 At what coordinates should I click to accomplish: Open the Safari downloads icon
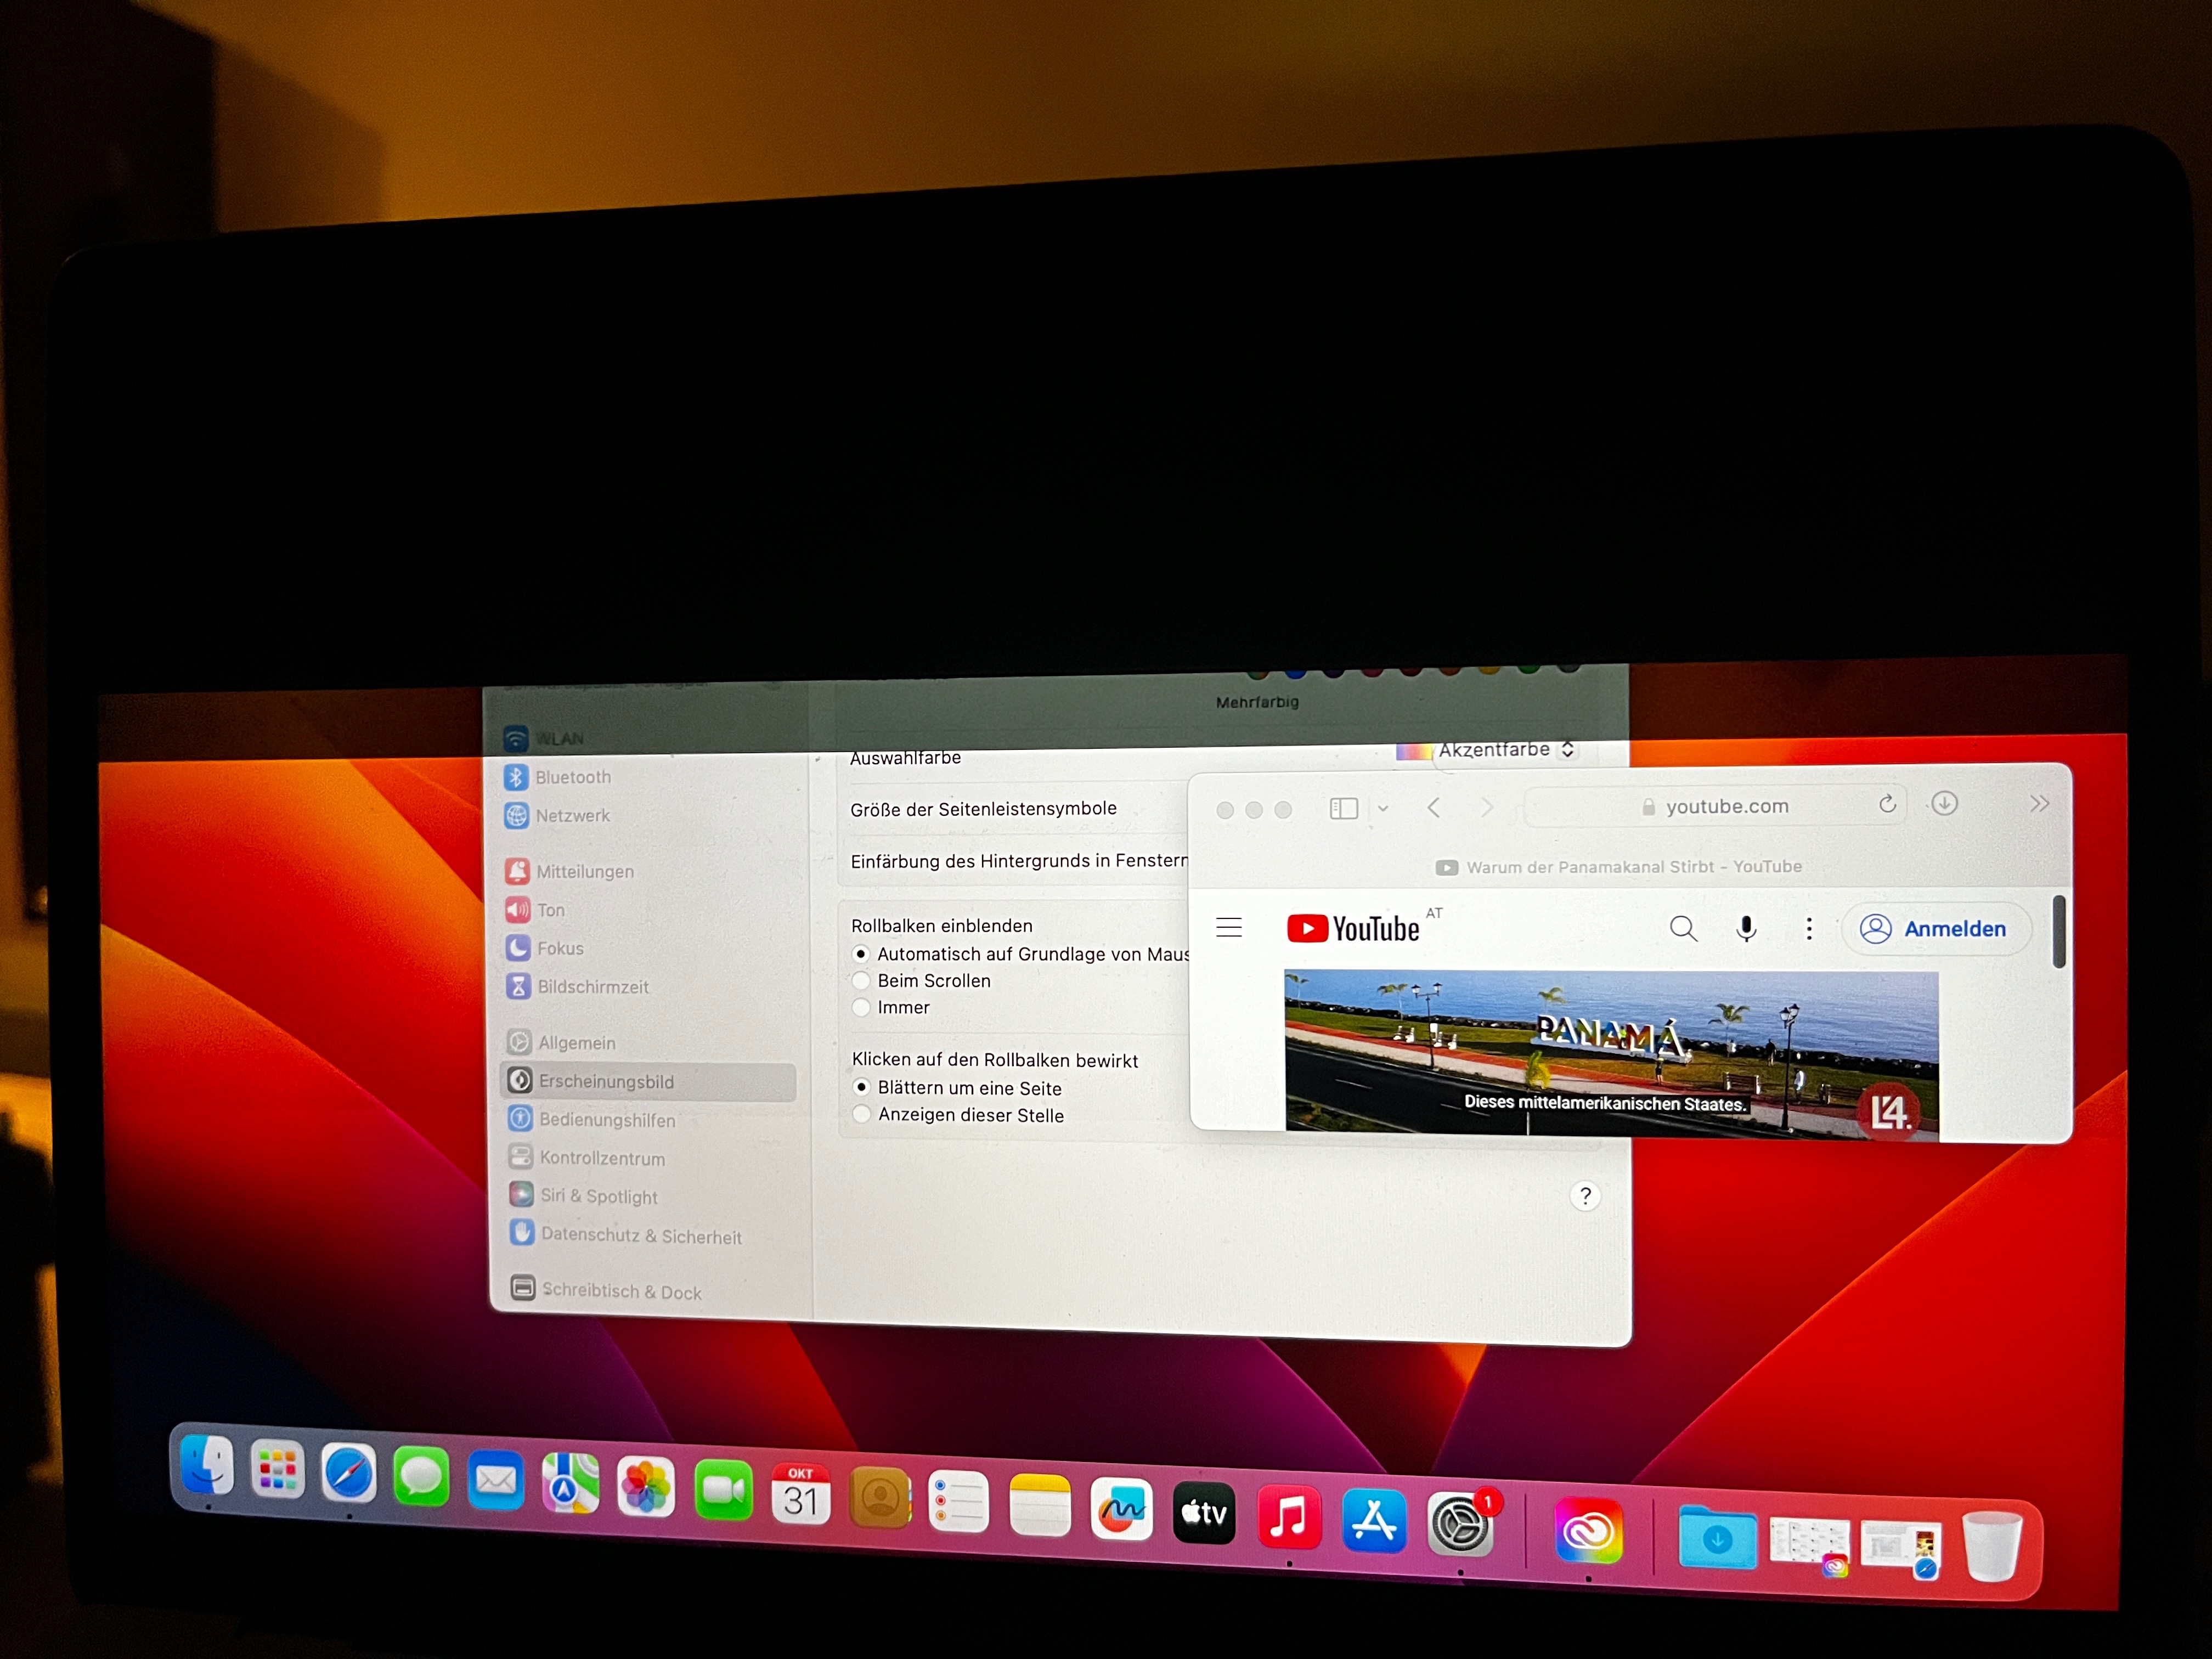coord(1944,803)
